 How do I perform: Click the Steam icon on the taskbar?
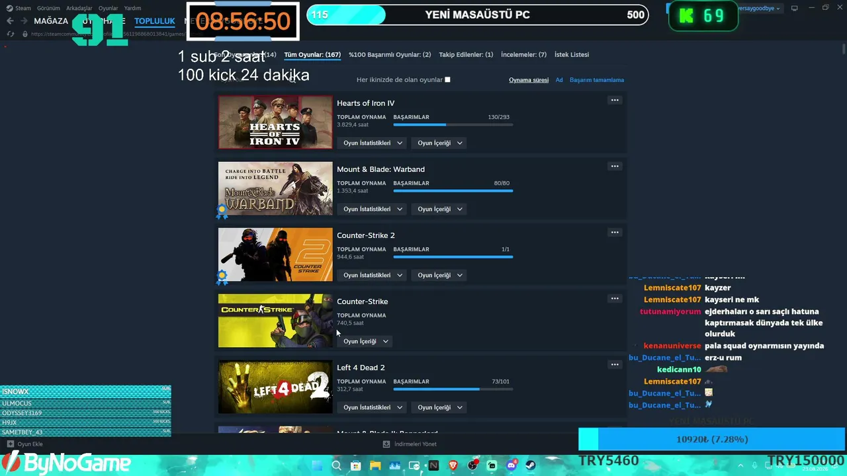click(x=531, y=465)
